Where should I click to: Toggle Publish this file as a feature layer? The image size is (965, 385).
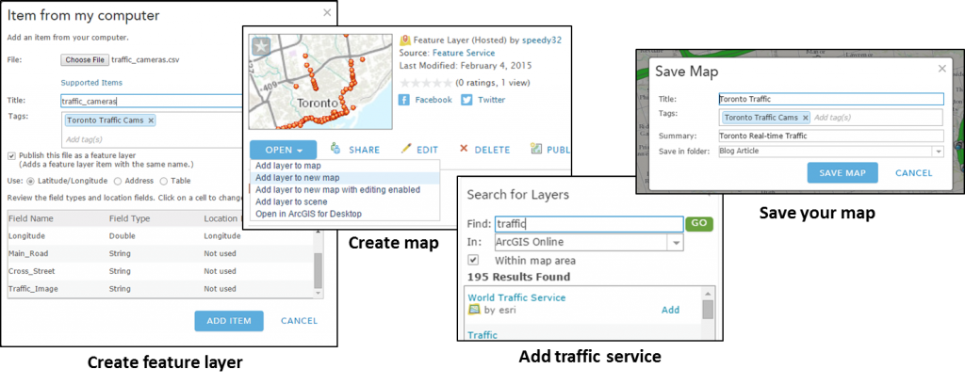11,155
